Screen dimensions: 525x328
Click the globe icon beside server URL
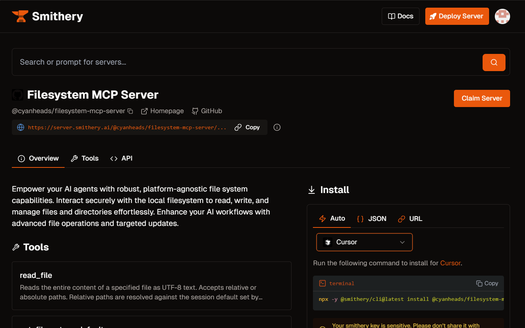(21, 127)
